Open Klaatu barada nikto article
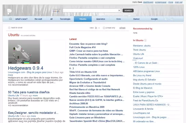The height and width of the screenshot is (123, 186). coord(80,93)
